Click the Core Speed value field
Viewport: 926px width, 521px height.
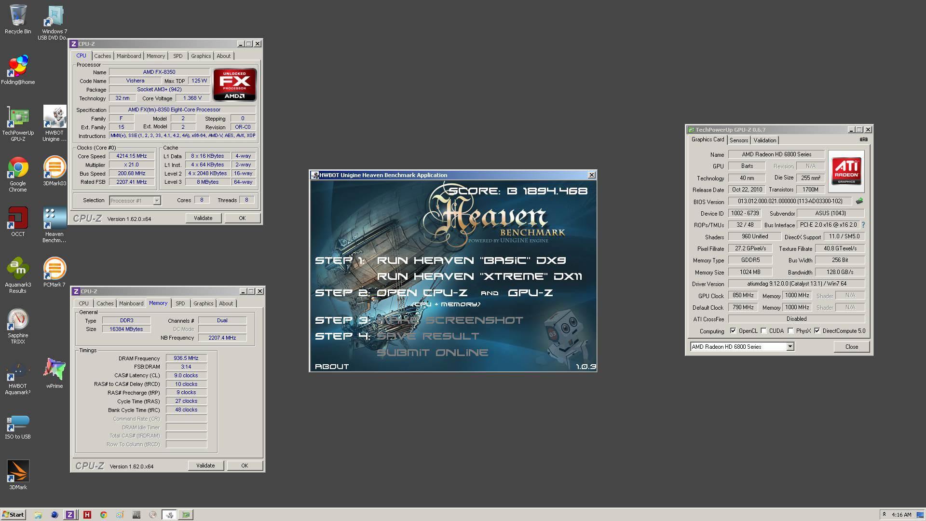(x=132, y=156)
